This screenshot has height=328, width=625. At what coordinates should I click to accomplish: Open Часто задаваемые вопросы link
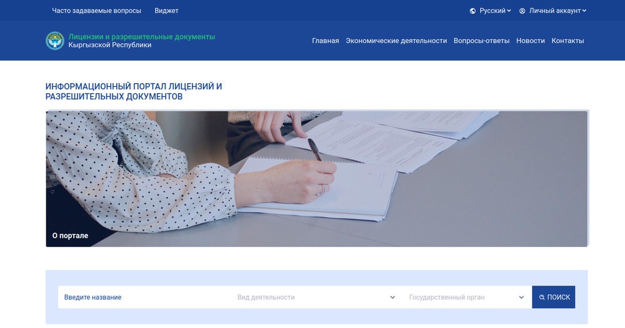pos(97,11)
